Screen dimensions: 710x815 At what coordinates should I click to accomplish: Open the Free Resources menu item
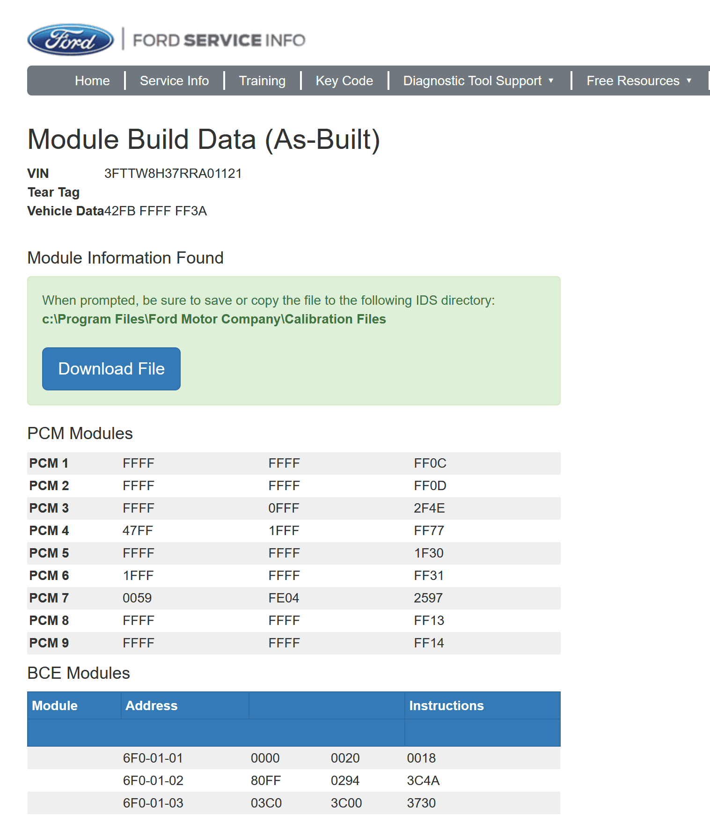[633, 81]
